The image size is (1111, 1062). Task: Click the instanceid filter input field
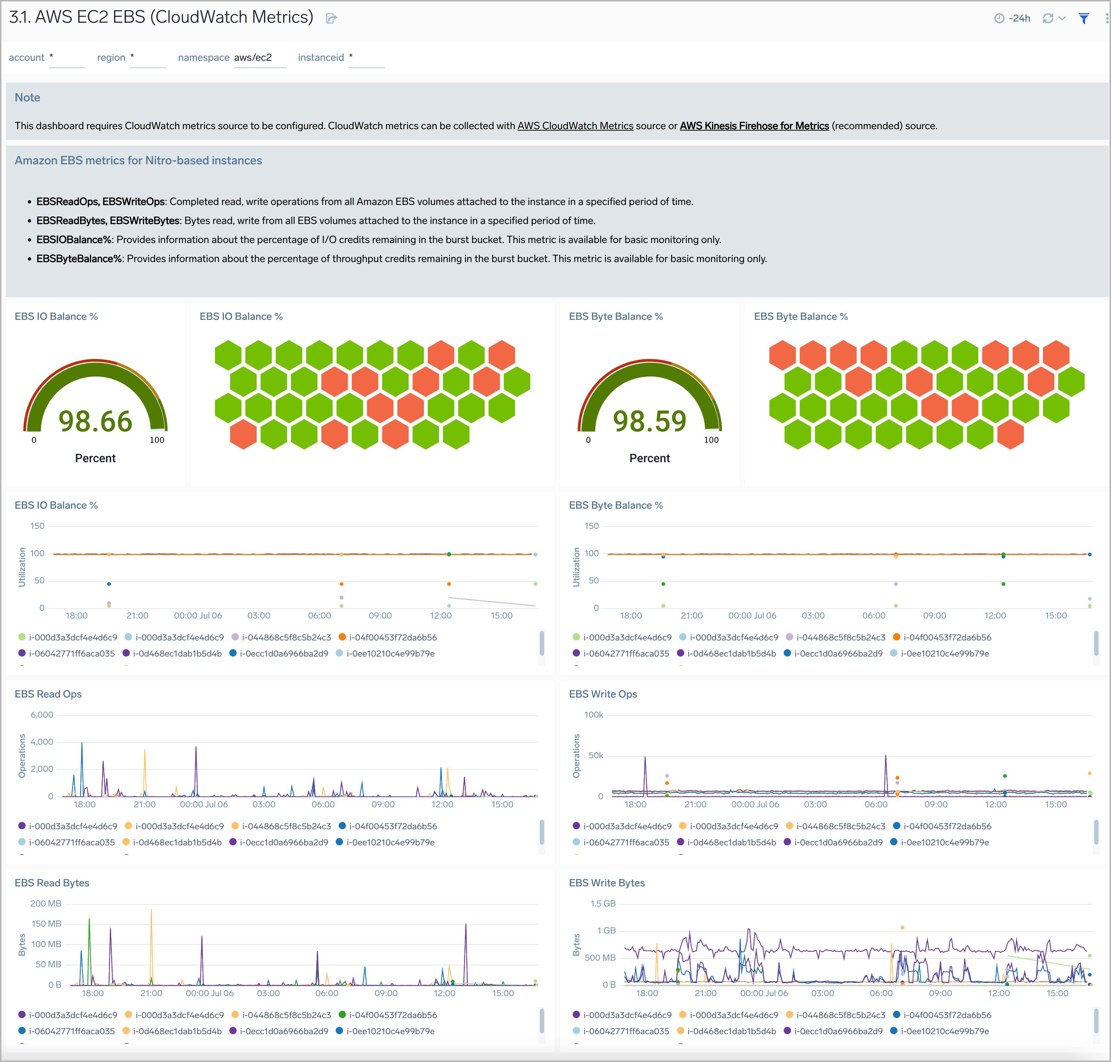coord(366,58)
